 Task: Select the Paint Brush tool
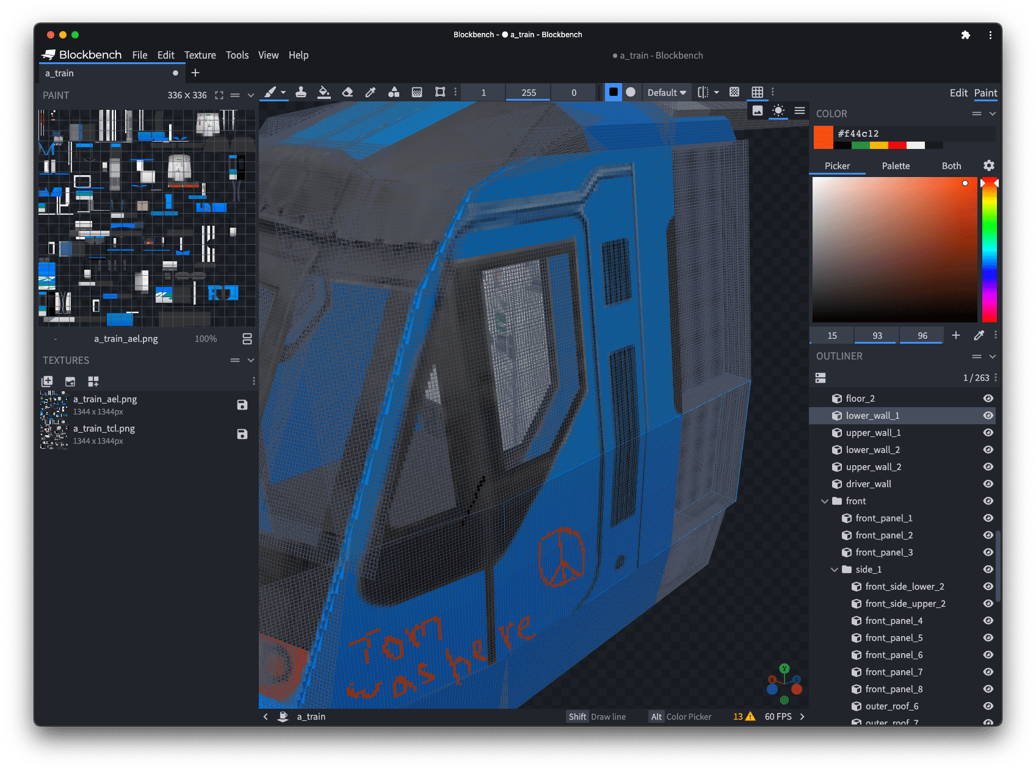pyautogui.click(x=270, y=92)
